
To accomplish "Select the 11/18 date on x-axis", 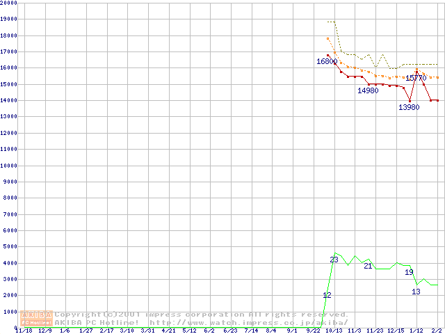I will (x=24, y=331).
